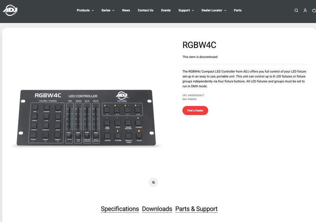
Task: Expand the Series dropdown menu
Action: (x=108, y=10)
